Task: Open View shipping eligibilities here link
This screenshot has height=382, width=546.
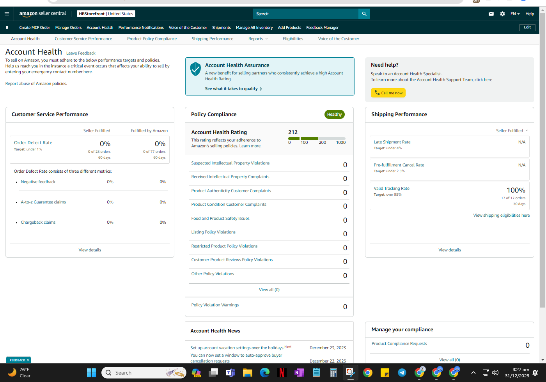Action: point(502,215)
